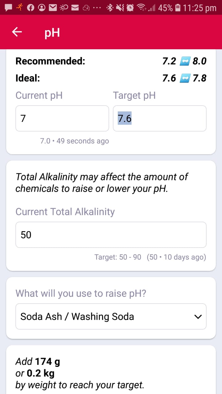Tap the pH page title

click(x=52, y=32)
